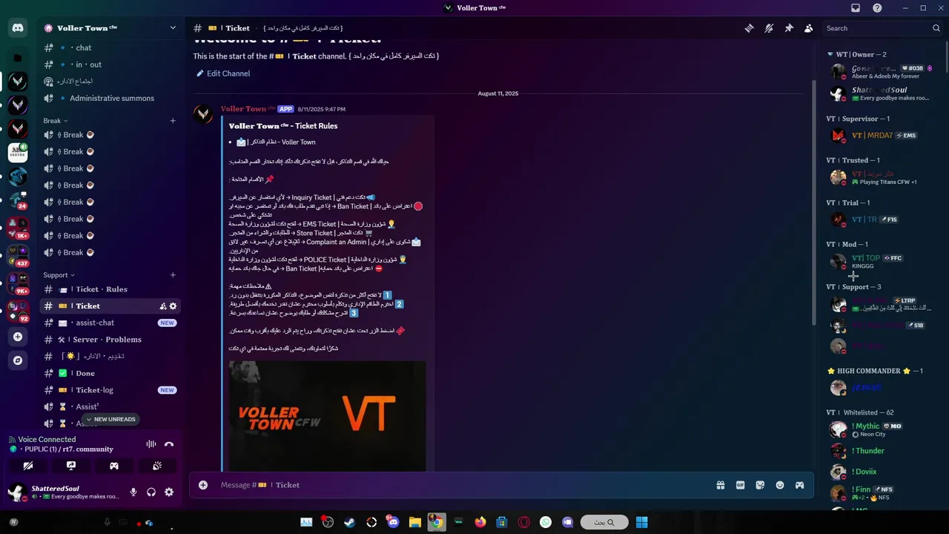Open the Inbox icon in title bar
This screenshot has width=949, height=534.
point(856,8)
